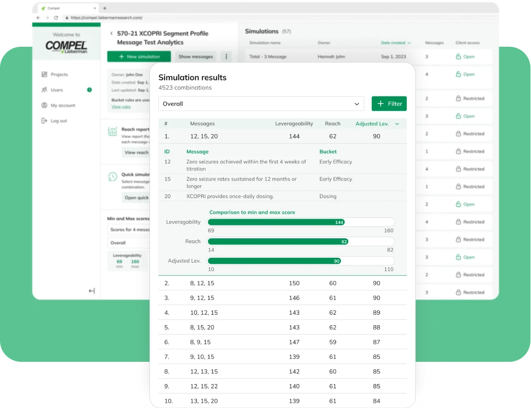The width and height of the screenshot is (531, 408).
Task: Create a new simulation
Action: coord(139,56)
